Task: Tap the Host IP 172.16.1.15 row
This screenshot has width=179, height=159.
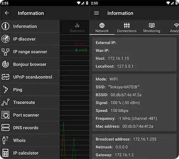Action: point(112,58)
